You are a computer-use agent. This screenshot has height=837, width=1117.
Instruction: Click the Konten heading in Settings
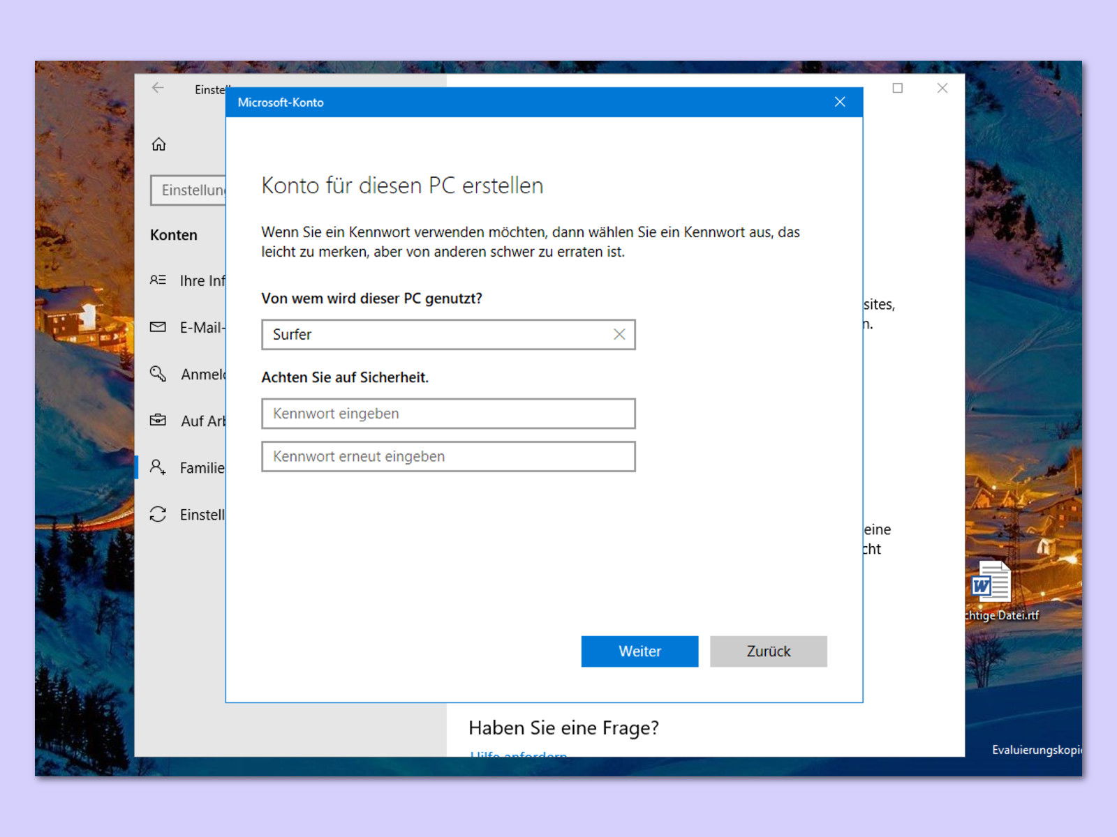point(174,235)
